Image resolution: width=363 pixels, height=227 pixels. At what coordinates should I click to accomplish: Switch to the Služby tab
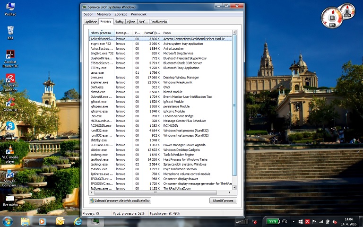119,22
